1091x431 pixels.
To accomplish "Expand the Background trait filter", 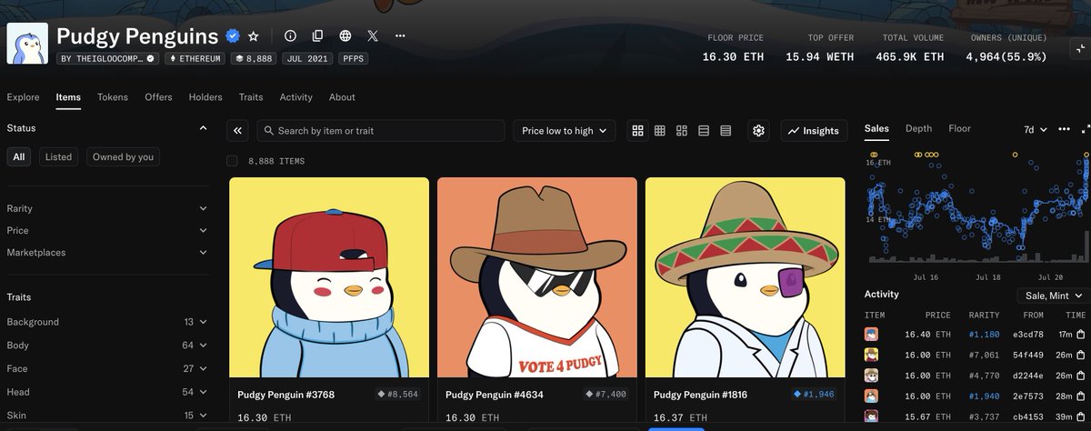I will click(107, 322).
